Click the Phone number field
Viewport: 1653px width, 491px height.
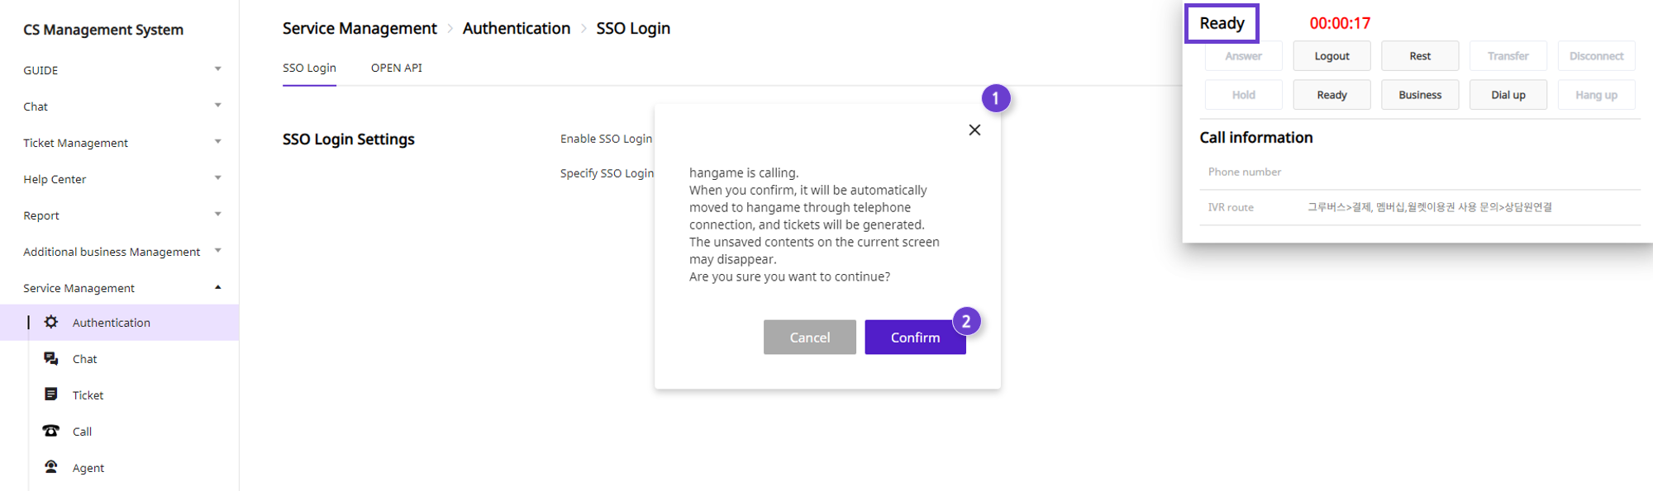pos(1420,172)
